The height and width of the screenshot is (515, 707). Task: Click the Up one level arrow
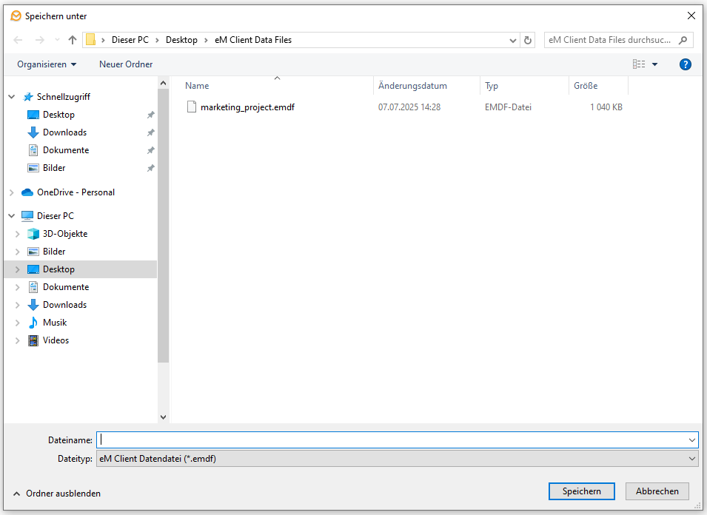72,40
